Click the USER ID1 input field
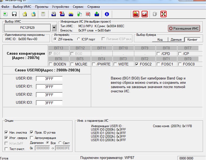This screenshot has height=160, width=206. tap(49, 87)
